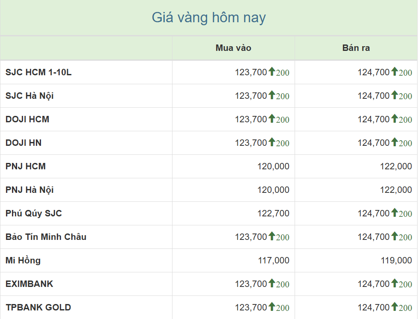Click the green arrow in EXIMBANK Bán ra cell
418x319 pixels.
coord(395,284)
